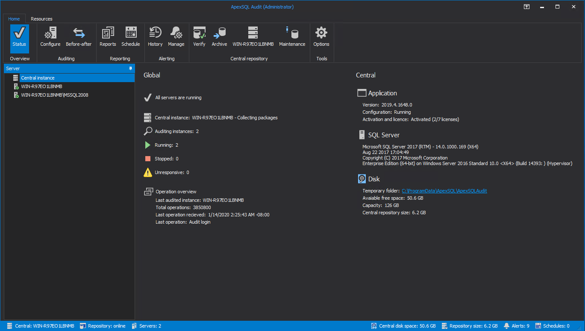Open the Configure auditing icon

50,38
